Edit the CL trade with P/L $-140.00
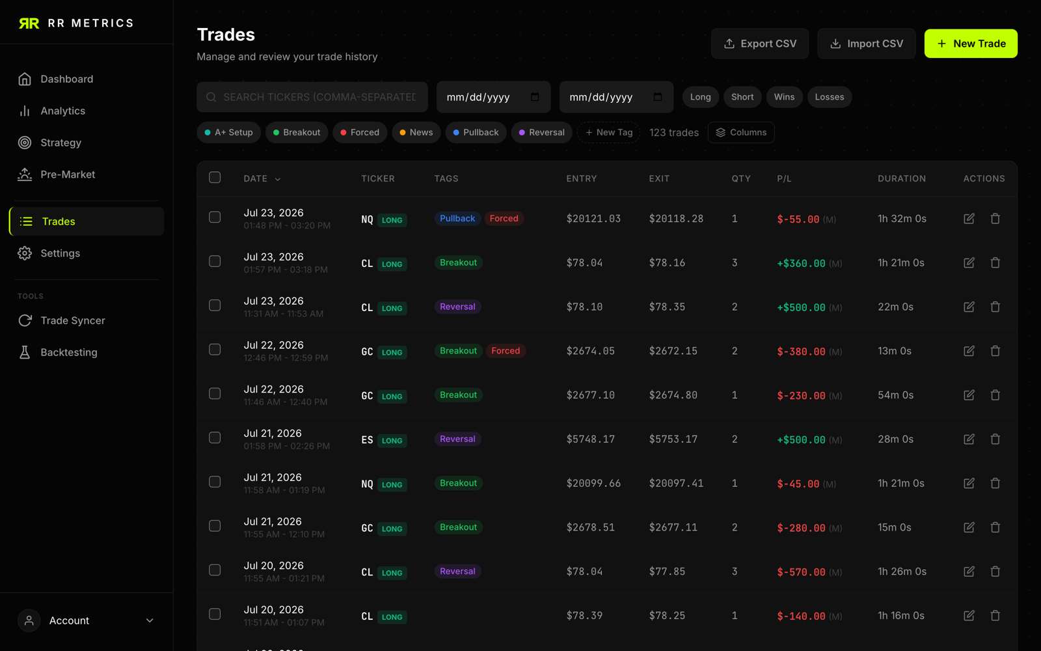The width and height of the screenshot is (1041, 651). click(x=969, y=616)
